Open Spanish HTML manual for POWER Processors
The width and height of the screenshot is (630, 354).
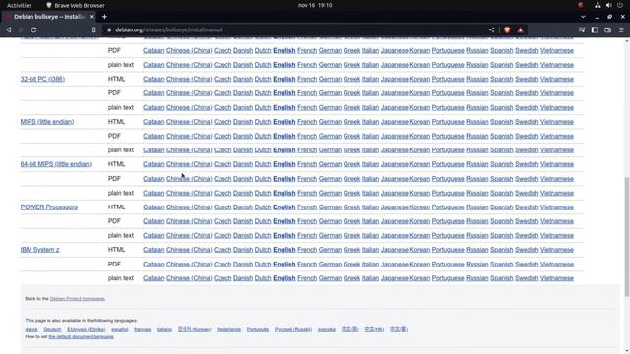coord(502,207)
